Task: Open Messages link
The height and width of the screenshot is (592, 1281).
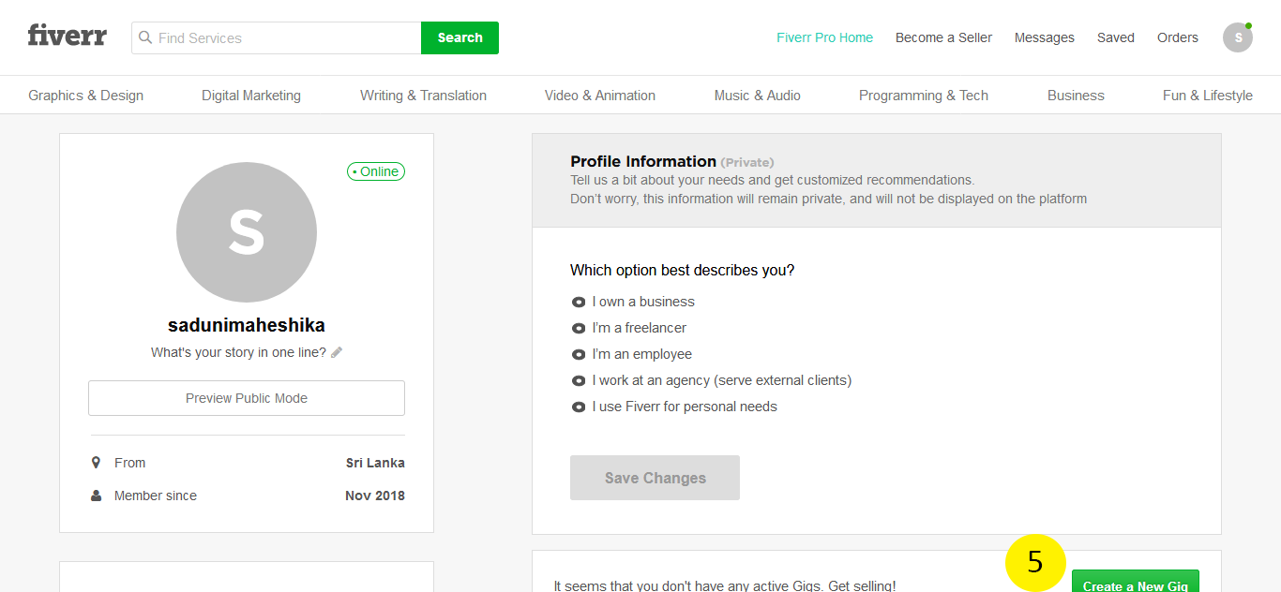Action: click(1044, 37)
